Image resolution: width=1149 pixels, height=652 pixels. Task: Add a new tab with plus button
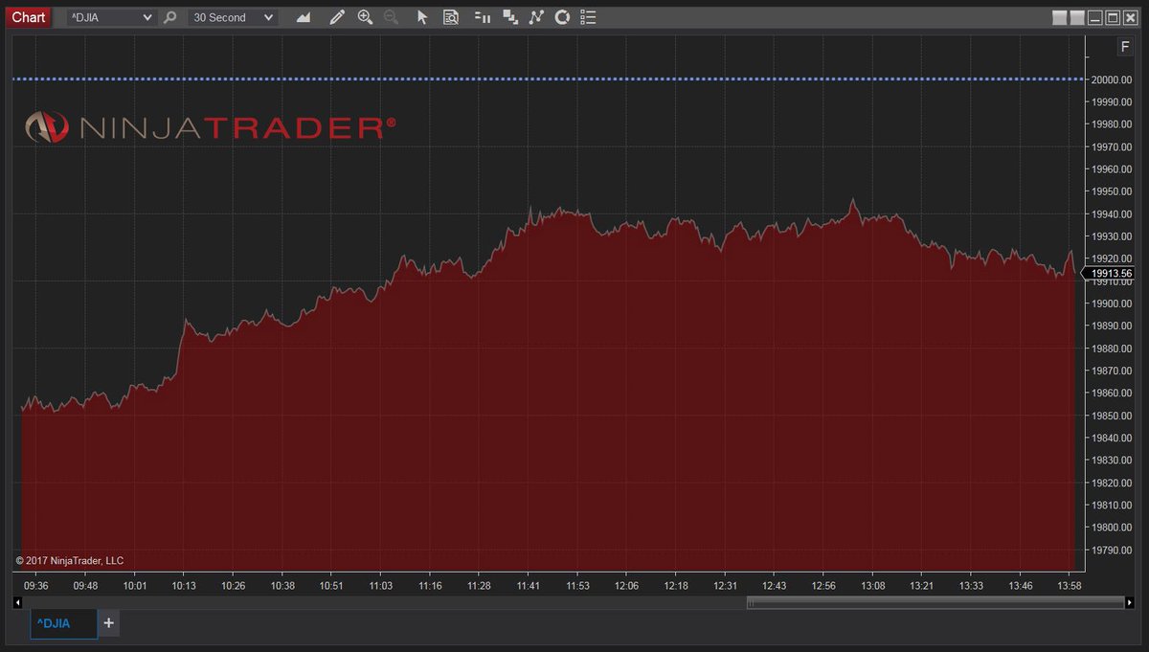108,623
